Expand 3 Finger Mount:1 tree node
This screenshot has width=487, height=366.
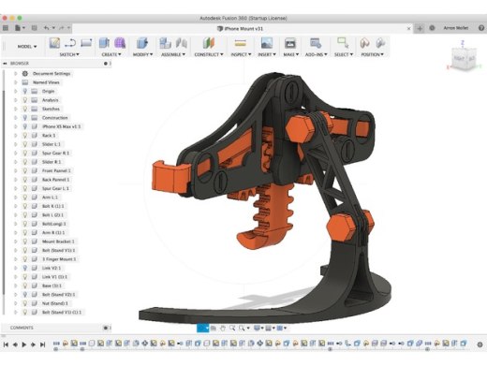tap(15, 259)
